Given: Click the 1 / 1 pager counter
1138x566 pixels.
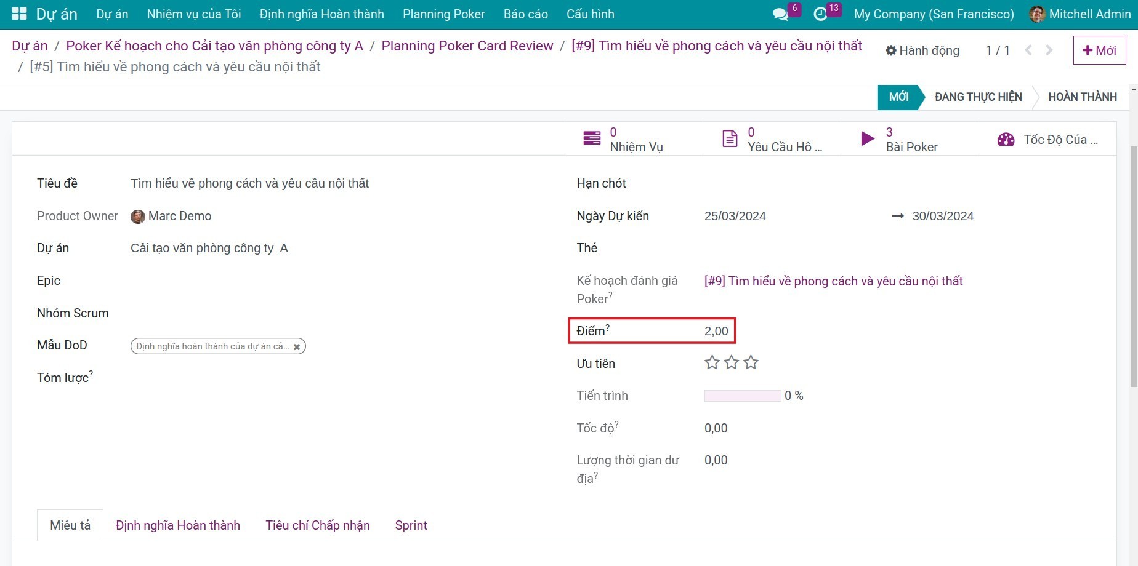Looking at the screenshot, I should coord(998,50).
